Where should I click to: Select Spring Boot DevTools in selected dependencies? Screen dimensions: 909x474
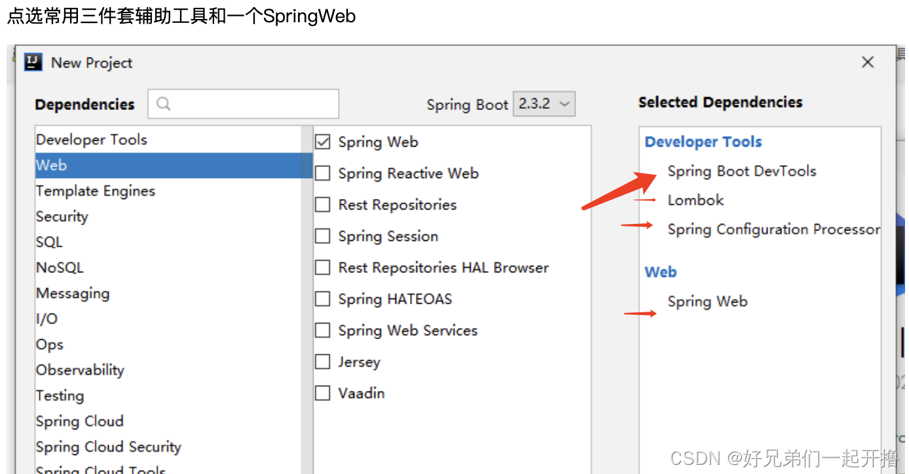click(x=741, y=171)
